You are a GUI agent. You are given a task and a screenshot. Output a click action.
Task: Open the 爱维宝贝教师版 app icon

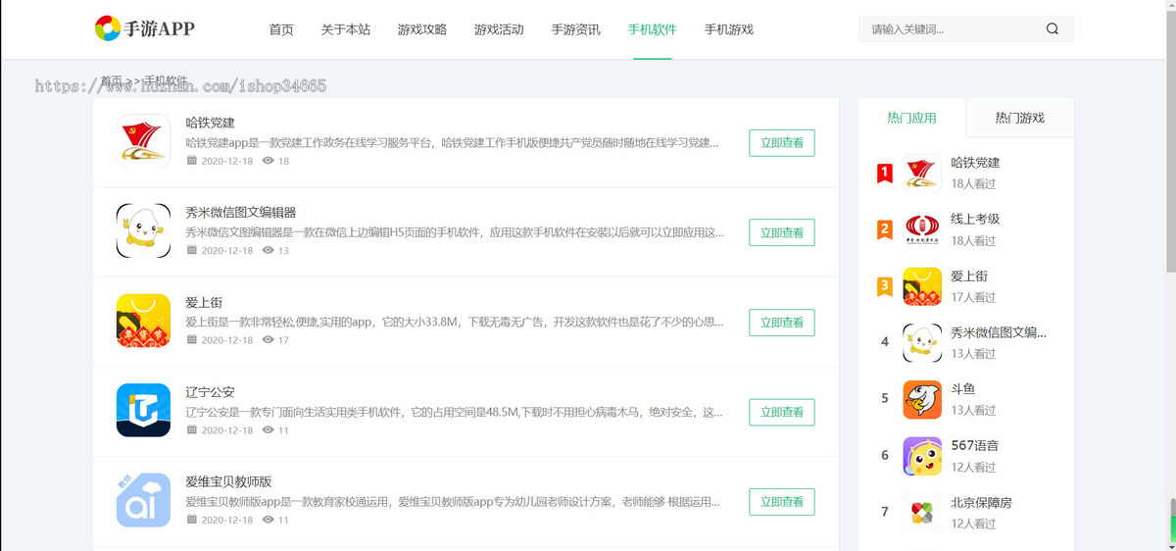(x=143, y=501)
